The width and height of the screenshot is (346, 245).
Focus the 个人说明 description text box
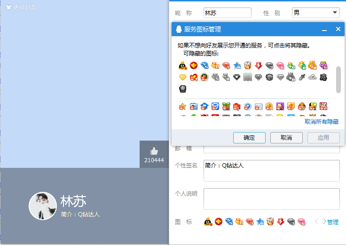click(271, 198)
